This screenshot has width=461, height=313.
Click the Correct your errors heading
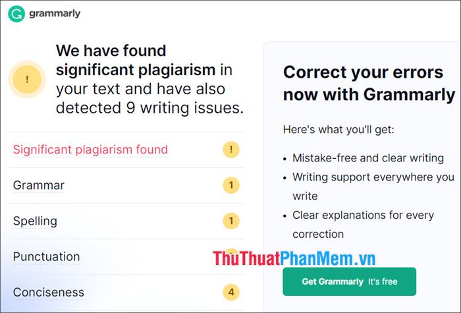pyautogui.click(x=369, y=83)
